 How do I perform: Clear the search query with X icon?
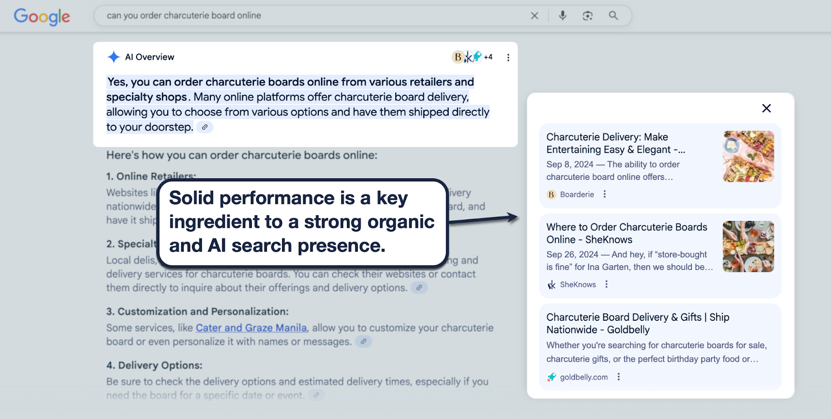[x=534, y=16]
